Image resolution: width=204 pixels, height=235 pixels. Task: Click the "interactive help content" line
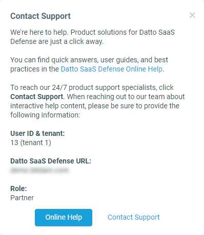(95, 106)
